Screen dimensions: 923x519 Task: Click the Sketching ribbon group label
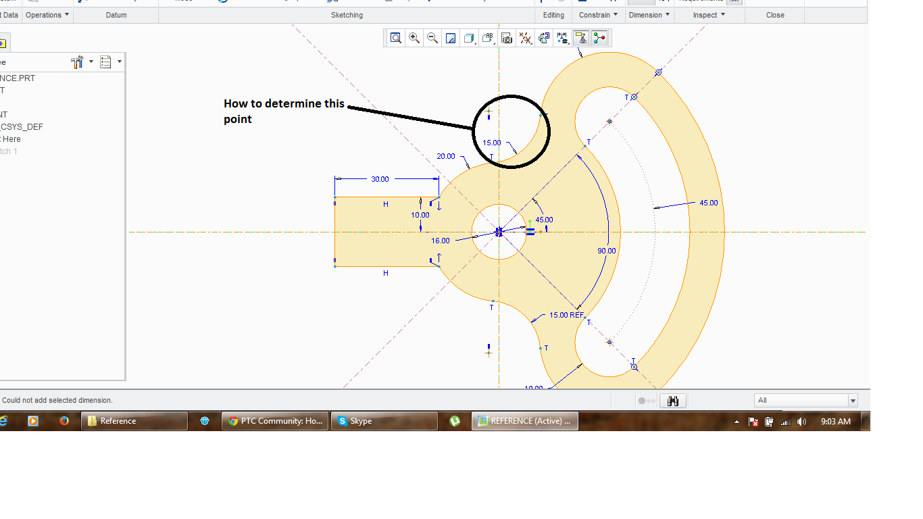(347, 15)
